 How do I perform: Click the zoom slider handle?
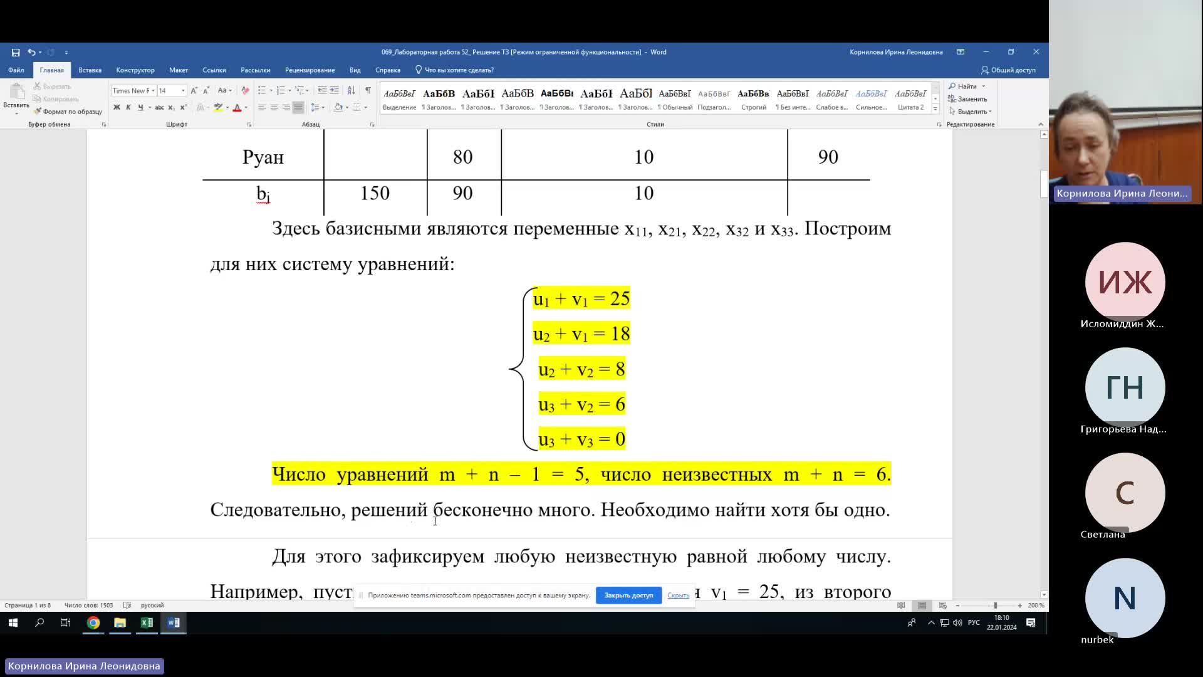(995, 606)
